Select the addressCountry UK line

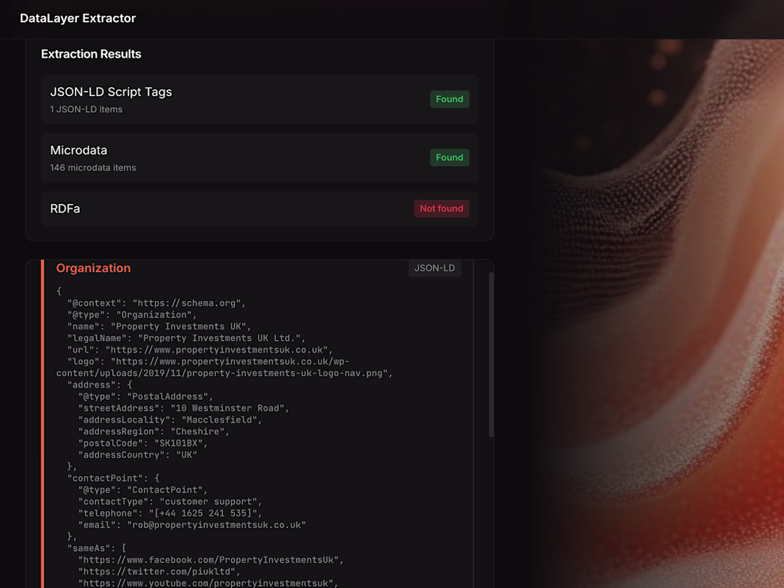138,455
